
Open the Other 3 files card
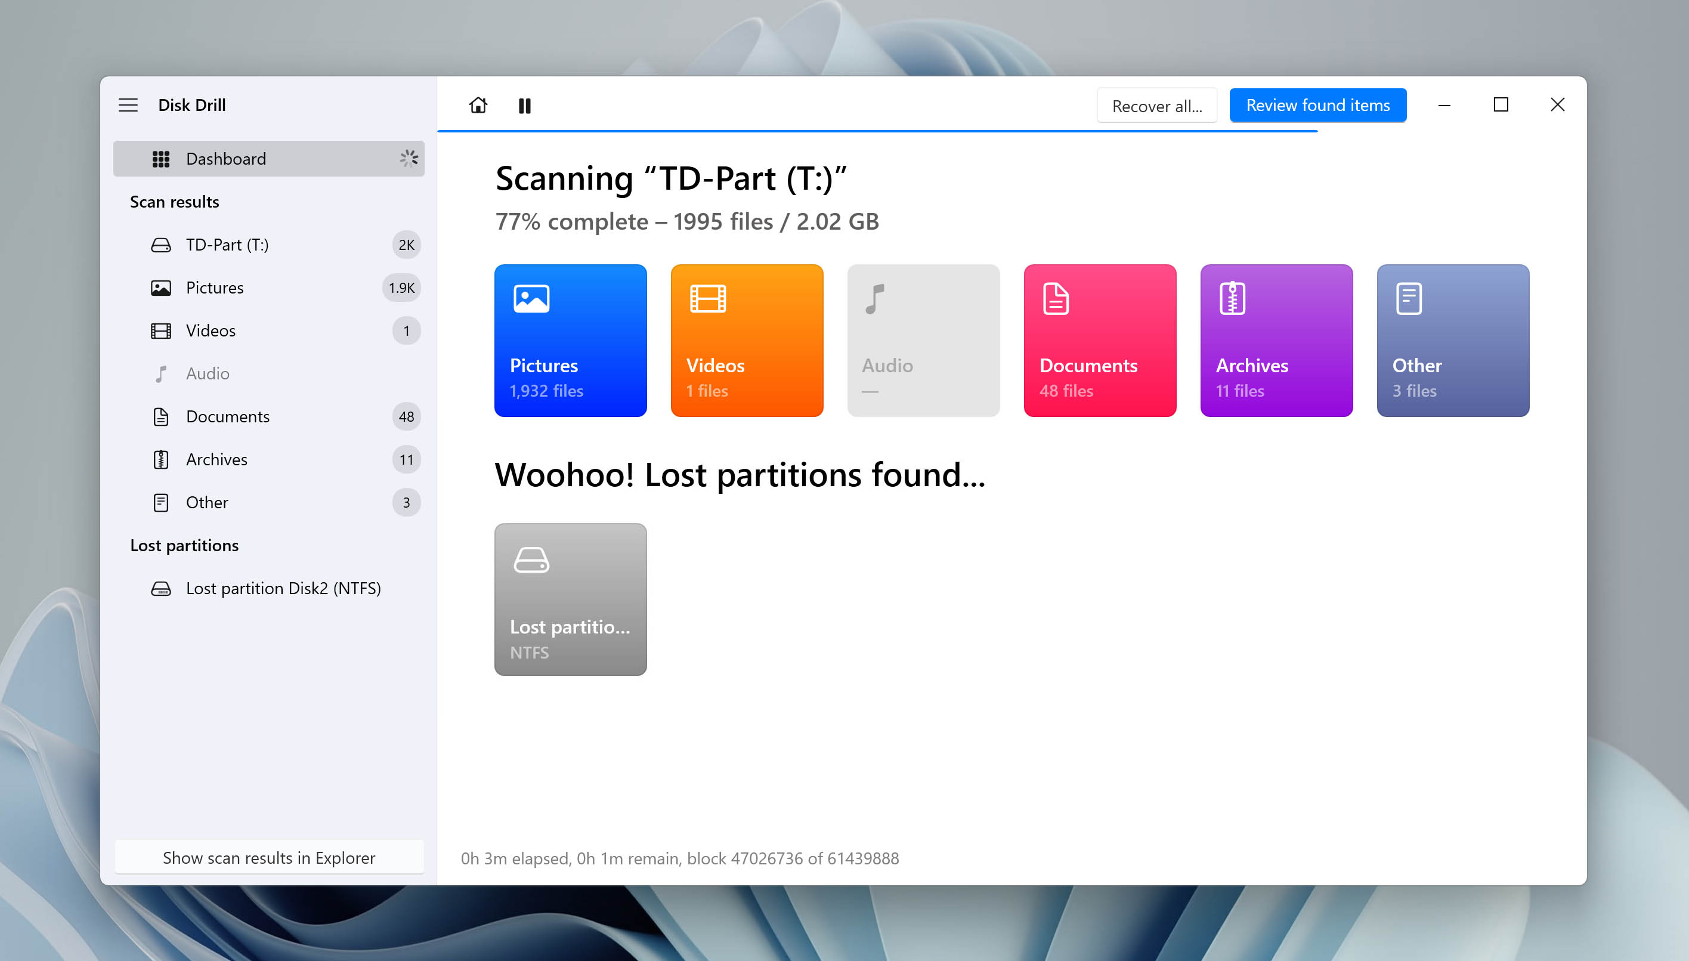coord(1453,341)
